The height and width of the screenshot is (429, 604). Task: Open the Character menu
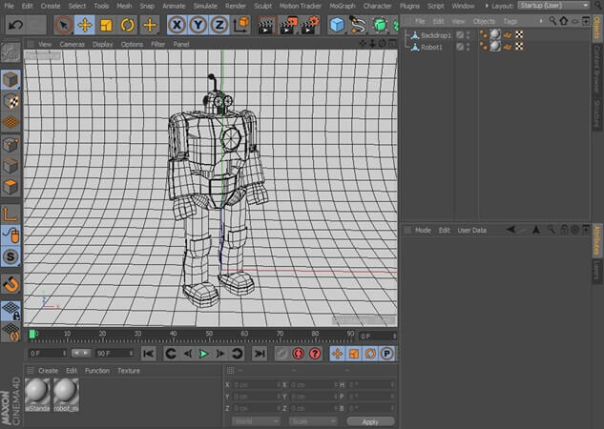coord(378,6)
